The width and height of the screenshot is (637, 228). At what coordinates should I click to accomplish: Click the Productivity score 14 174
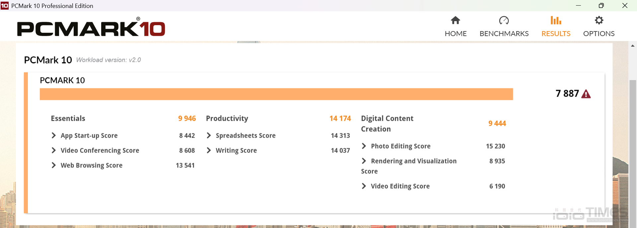pyautogui.click(x=340, y=118)
